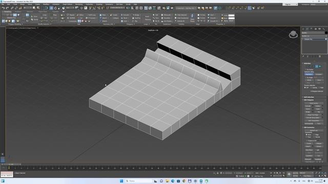Image resolution: width=328 pixels, height=184 pixels.
Task: Click Hide Selected in ribbon Visibility panel
Action: click(181, 15)
